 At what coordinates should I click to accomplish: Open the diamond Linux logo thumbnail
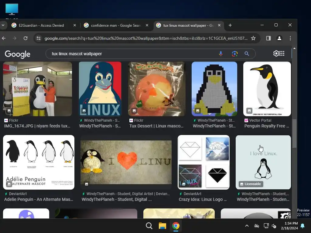coord(203,162)
